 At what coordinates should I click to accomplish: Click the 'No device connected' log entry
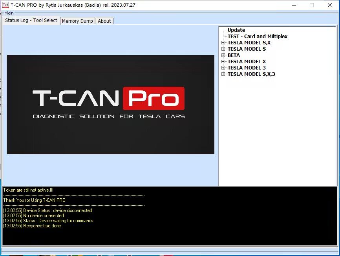[x=34, y=216]
